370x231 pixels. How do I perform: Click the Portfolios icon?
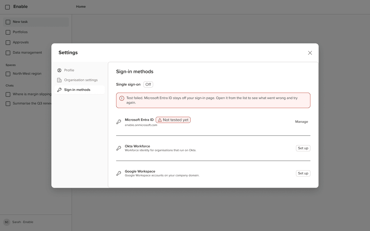(x=8, y=32)
